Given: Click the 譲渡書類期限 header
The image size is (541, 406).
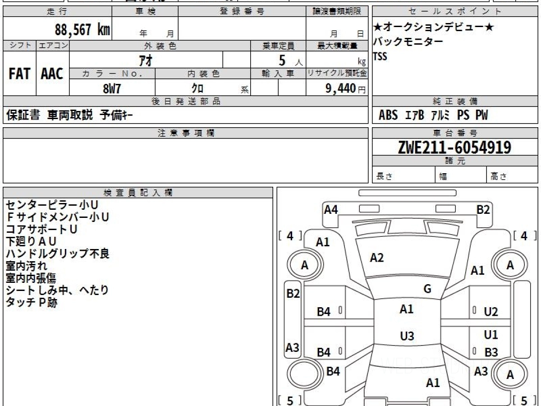Looking at the screenshot, I should click(337, 12).
